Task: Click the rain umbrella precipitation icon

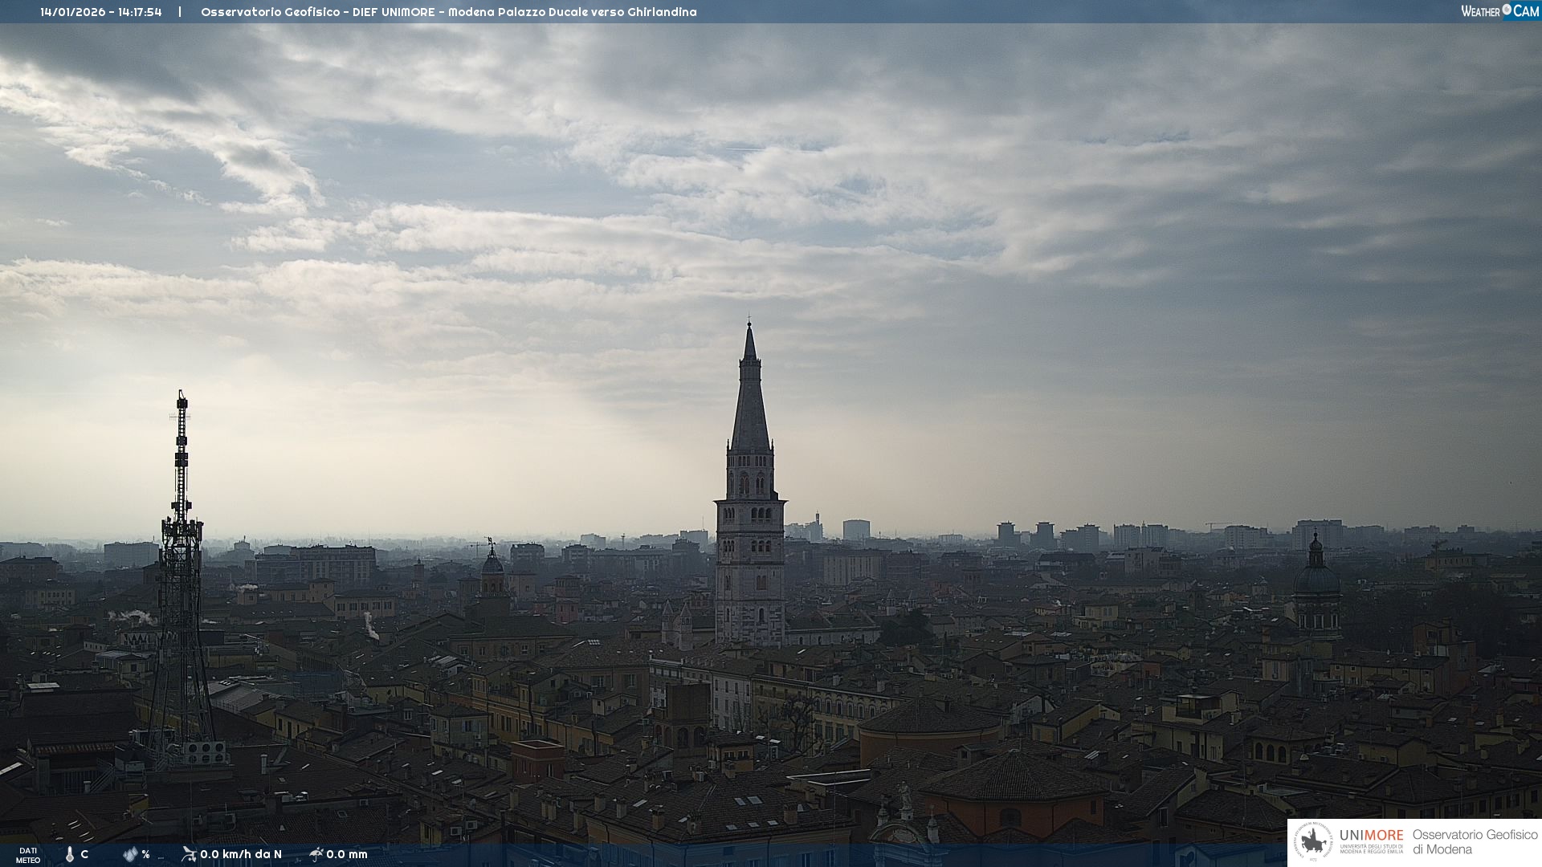Action: point(316,854)
